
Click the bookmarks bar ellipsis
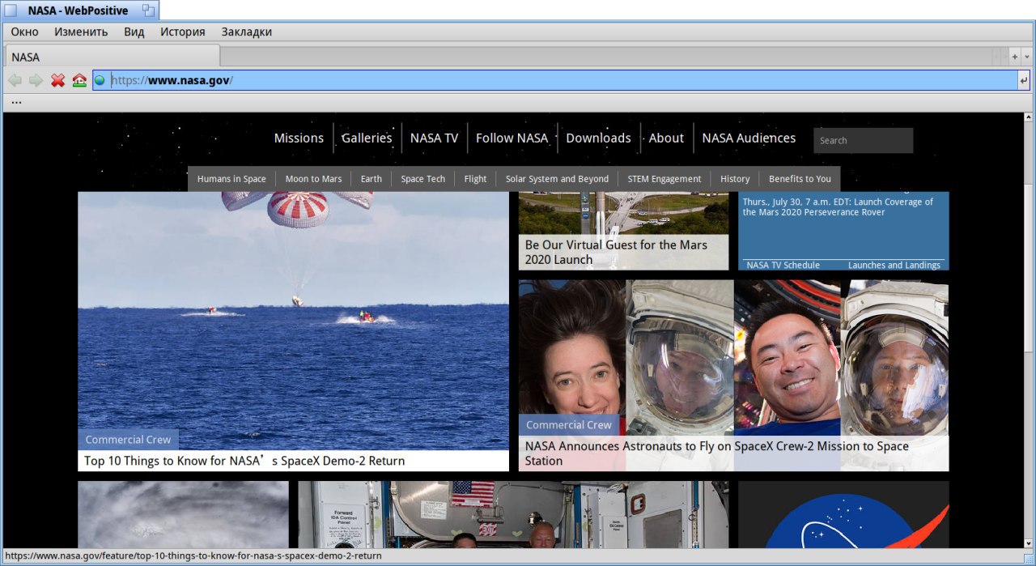coord(16,102)
